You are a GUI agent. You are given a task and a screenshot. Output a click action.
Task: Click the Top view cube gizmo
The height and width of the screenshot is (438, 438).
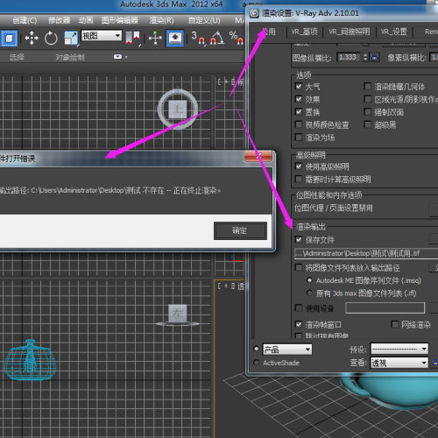[178, 109]
